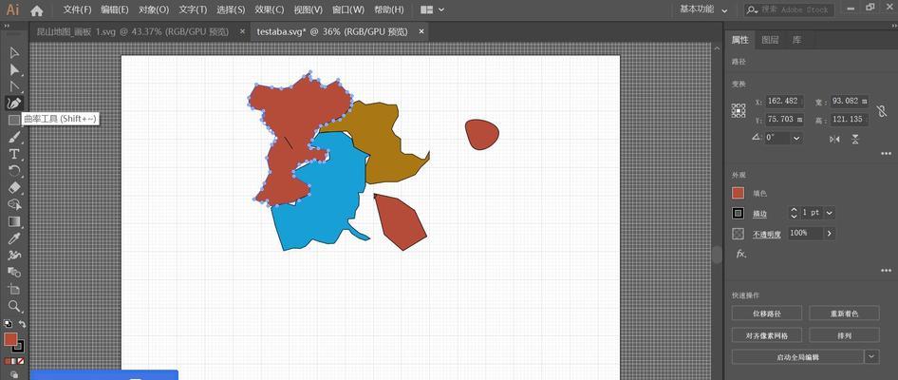Switch to the 库 panel tab
Screen dimensions: 898x380
point(796,40)
